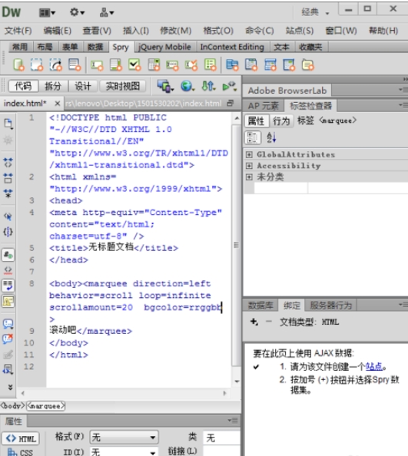Click the Preview in Browser globe icon
This screenshot has width=408, height=456.
pyautogui.click(x=187, y=86)
